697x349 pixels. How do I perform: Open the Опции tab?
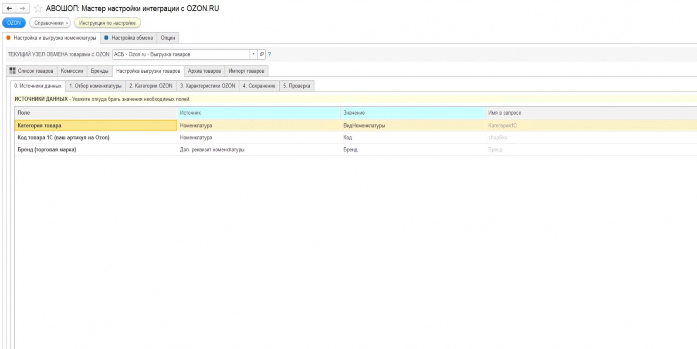pyautogui.click(x=168, y=38)
